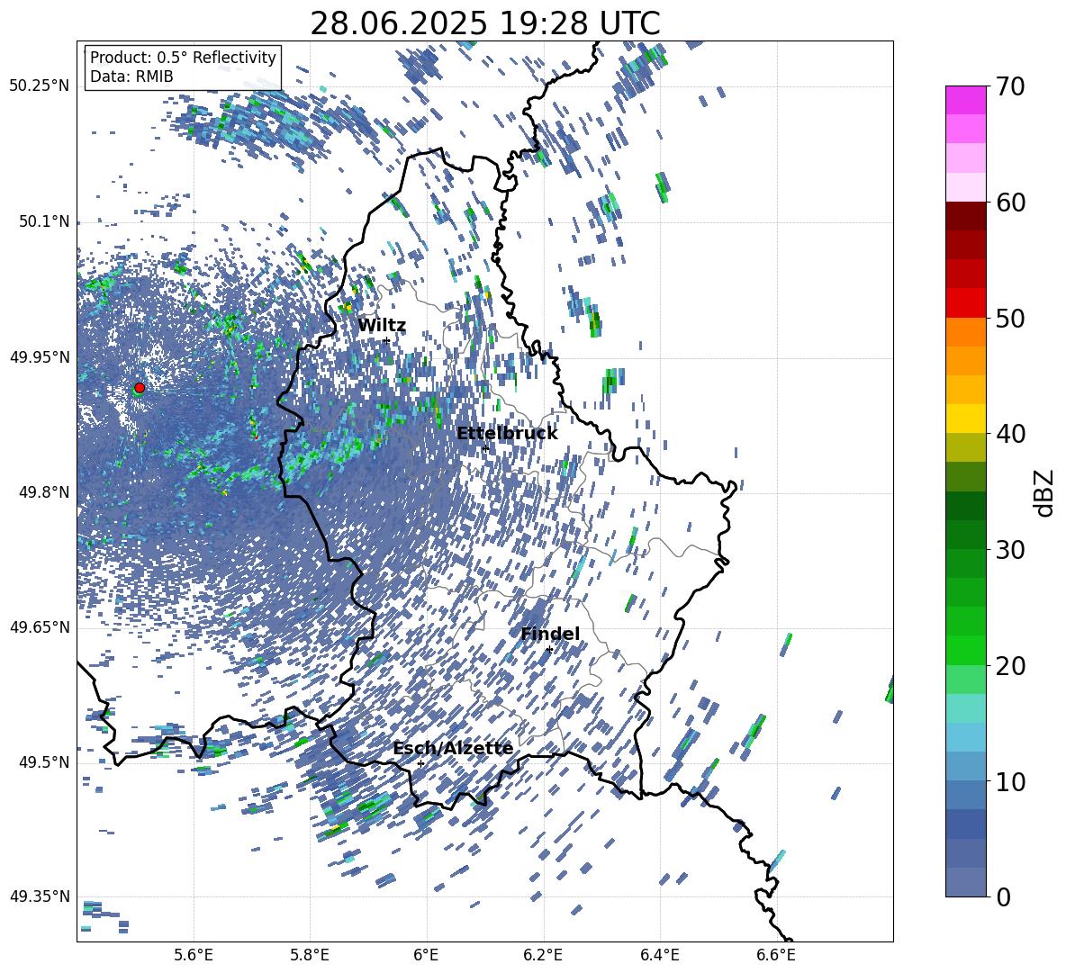Click the 6.4°E longitude label
The width and height of the screenshot is (1066, 973).
click(x=659, y=955)
